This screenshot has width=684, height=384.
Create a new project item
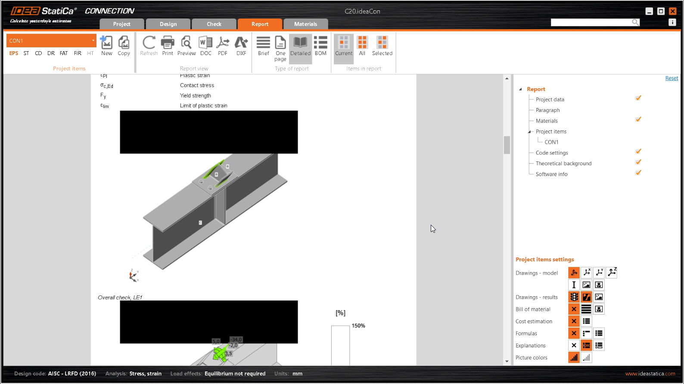point(106,46)
